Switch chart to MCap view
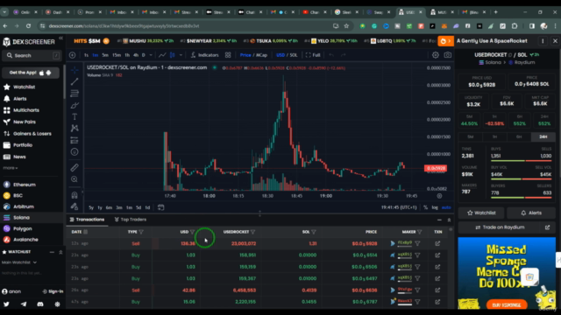This screenshot has height=315, width=561. click(x=261, y=55)
